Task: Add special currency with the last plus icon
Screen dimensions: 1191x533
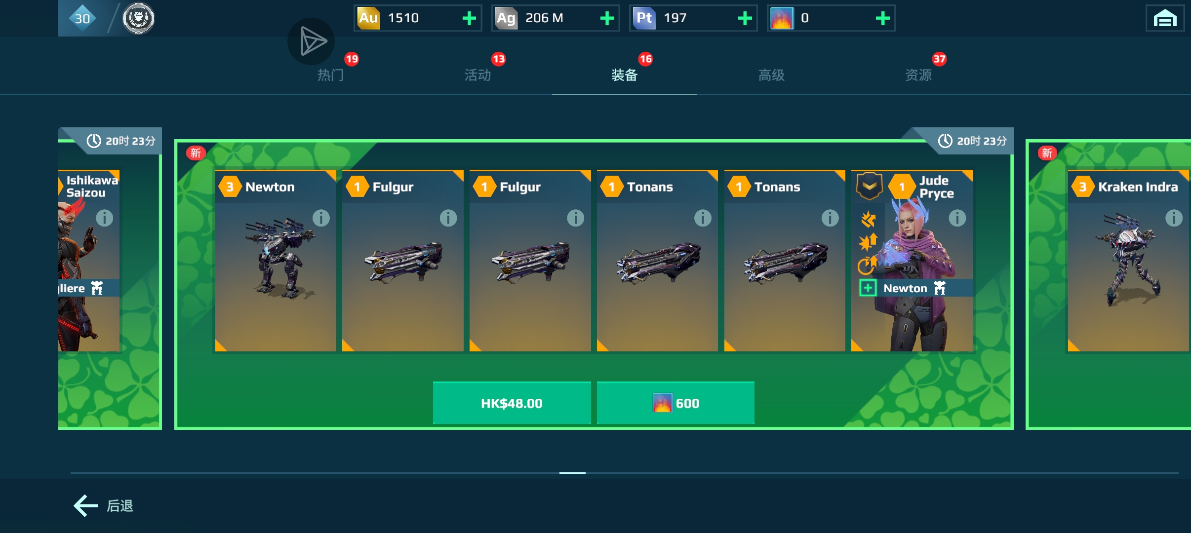Action: click(882, 18)
